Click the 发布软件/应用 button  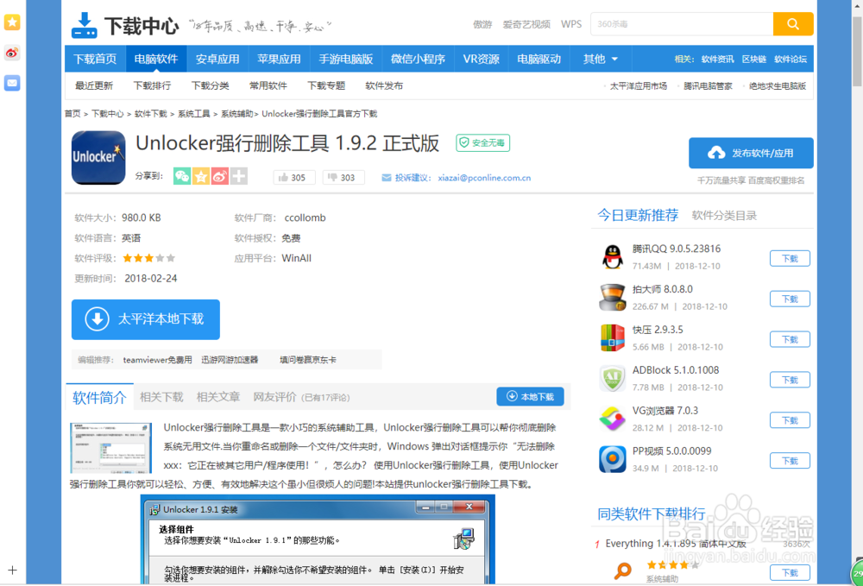[x=751, y=153]
